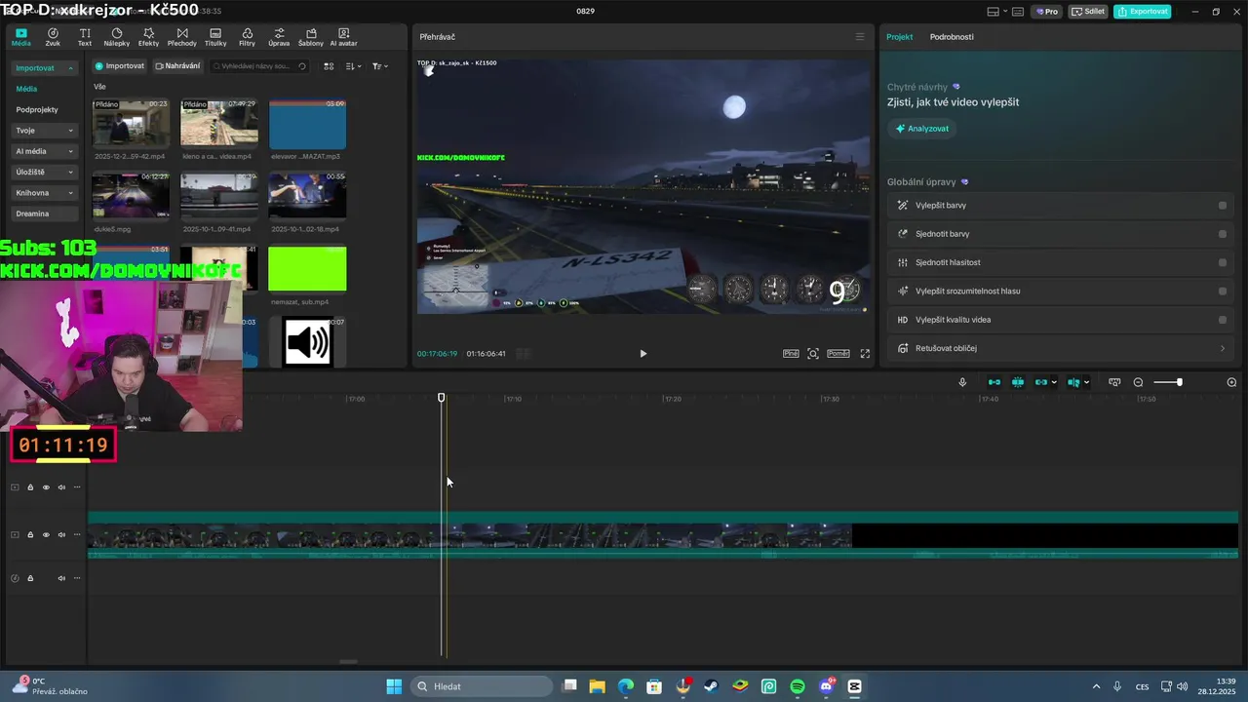Switch to the Podrobnosti tab
The height and width of the screenshot is (702, 1248).
click(x=952, y=37)
